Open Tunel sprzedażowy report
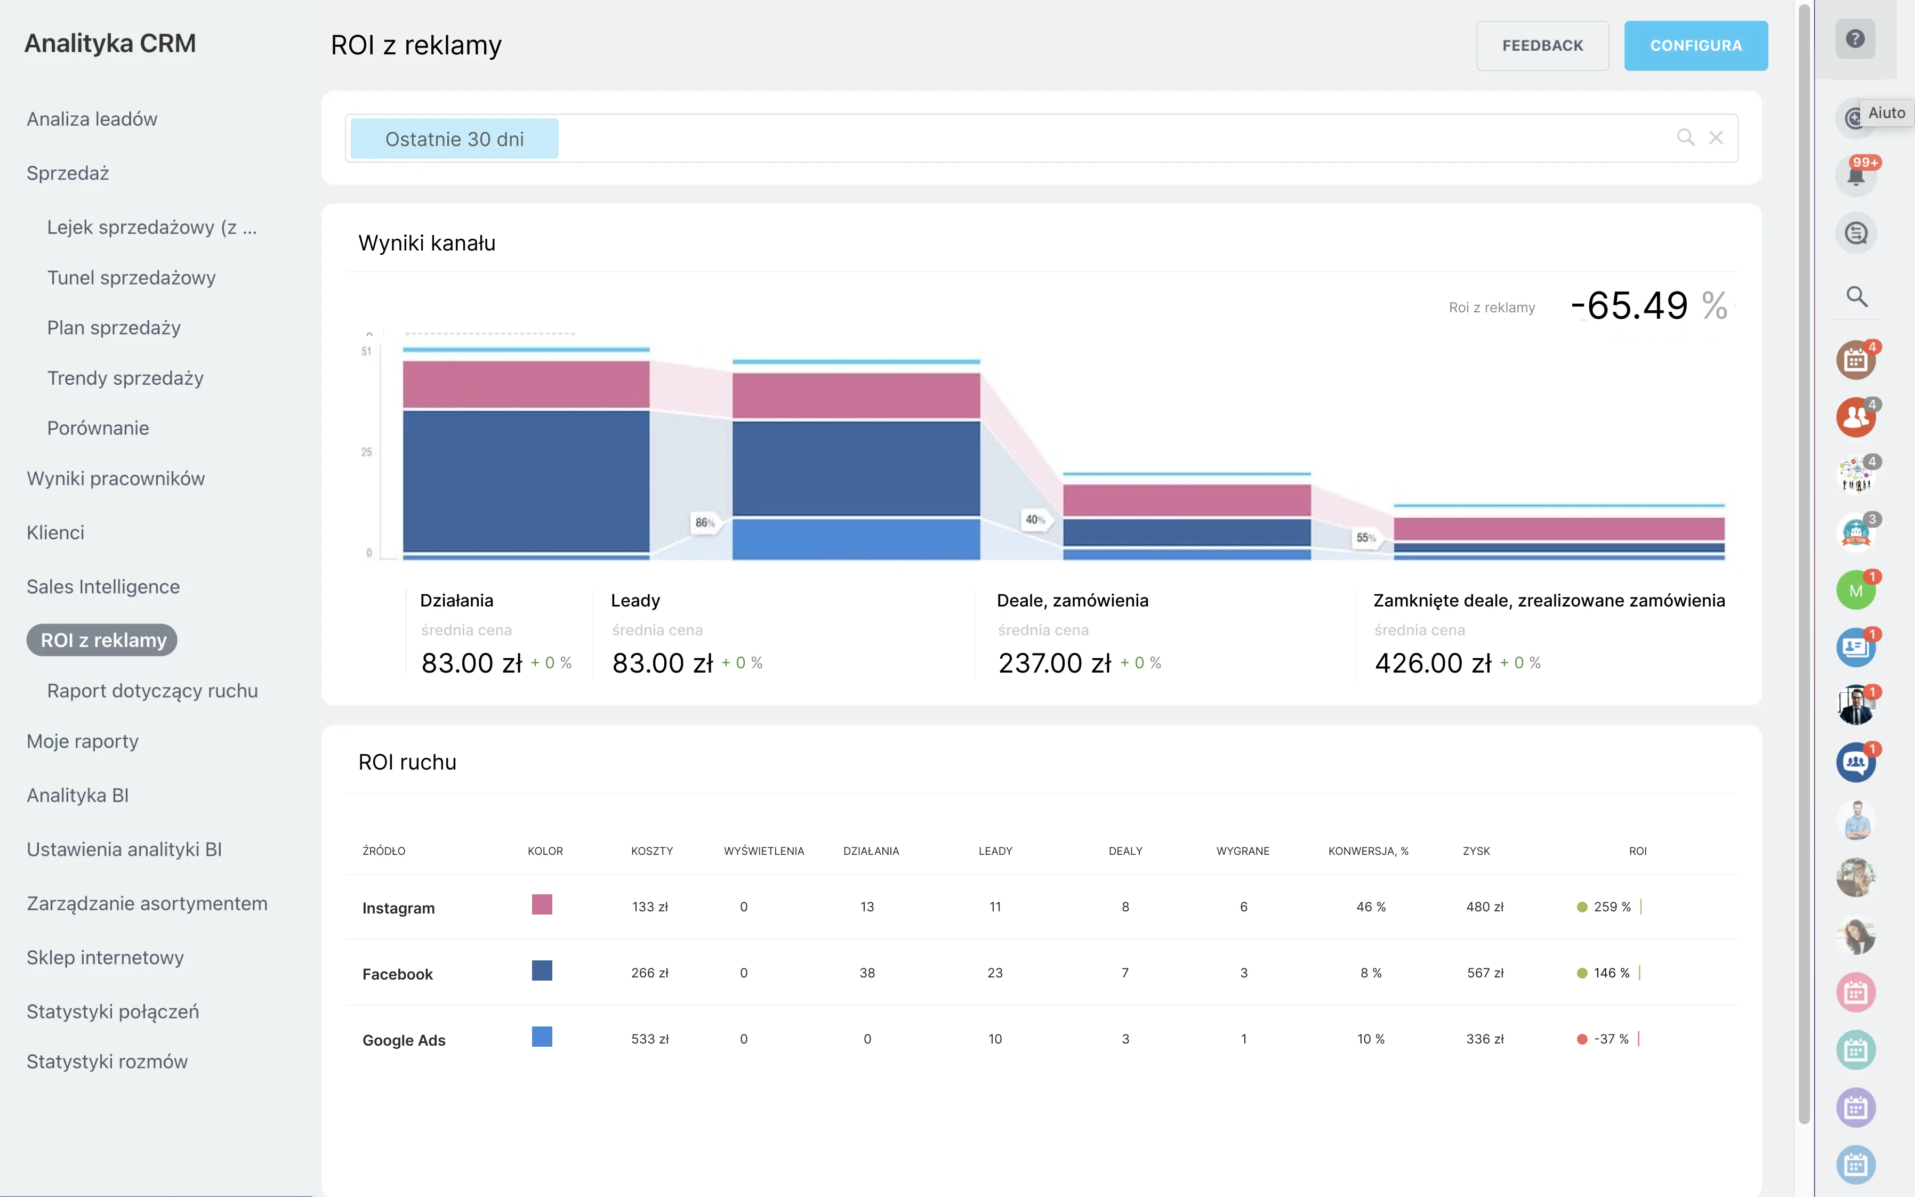The height and width of the screenshot is (1197, 1915). tap(132, 277)
